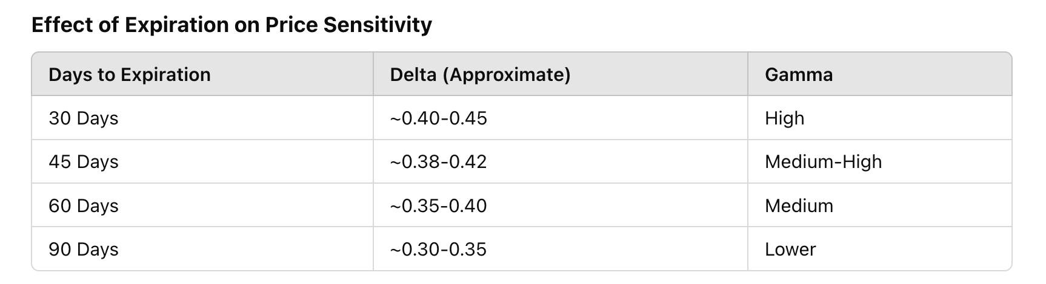
Task: Click the 'Gamma' column header
Action: (x=798, y=74)
